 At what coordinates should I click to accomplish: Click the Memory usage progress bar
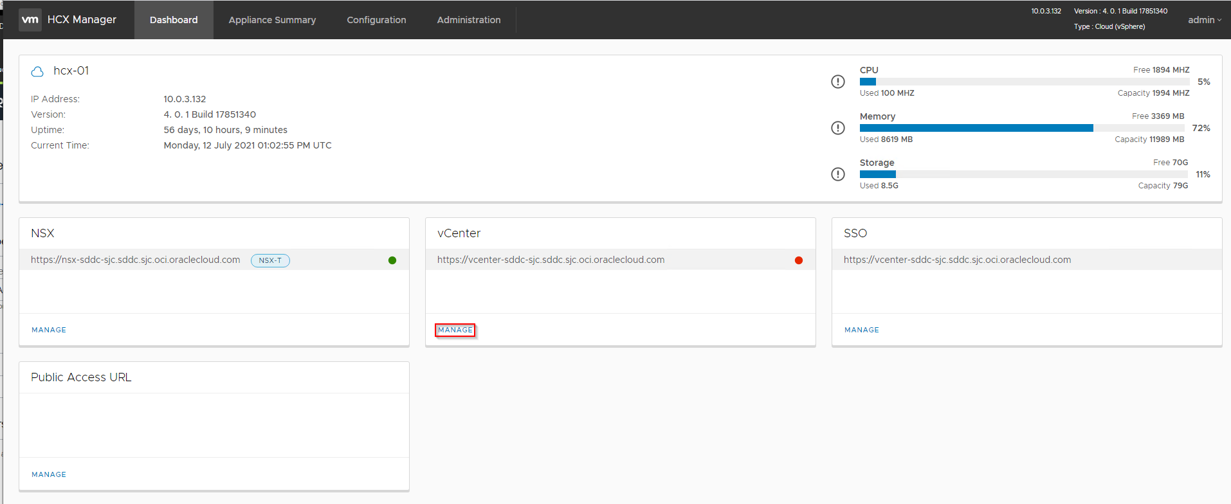click(1022, 128)
